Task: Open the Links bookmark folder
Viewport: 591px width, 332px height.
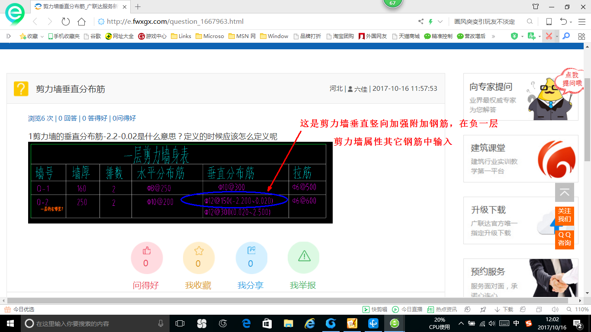Action: point(181,36)
